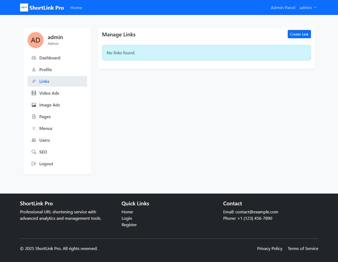Click the AD avatar circle
The image size is (338, 262).
coord(36,40)
